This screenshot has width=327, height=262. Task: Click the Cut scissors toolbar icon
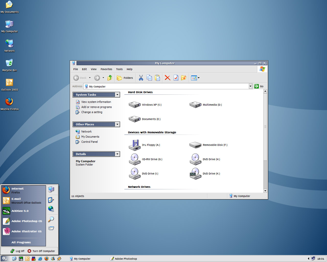click(x=141, y=78)
